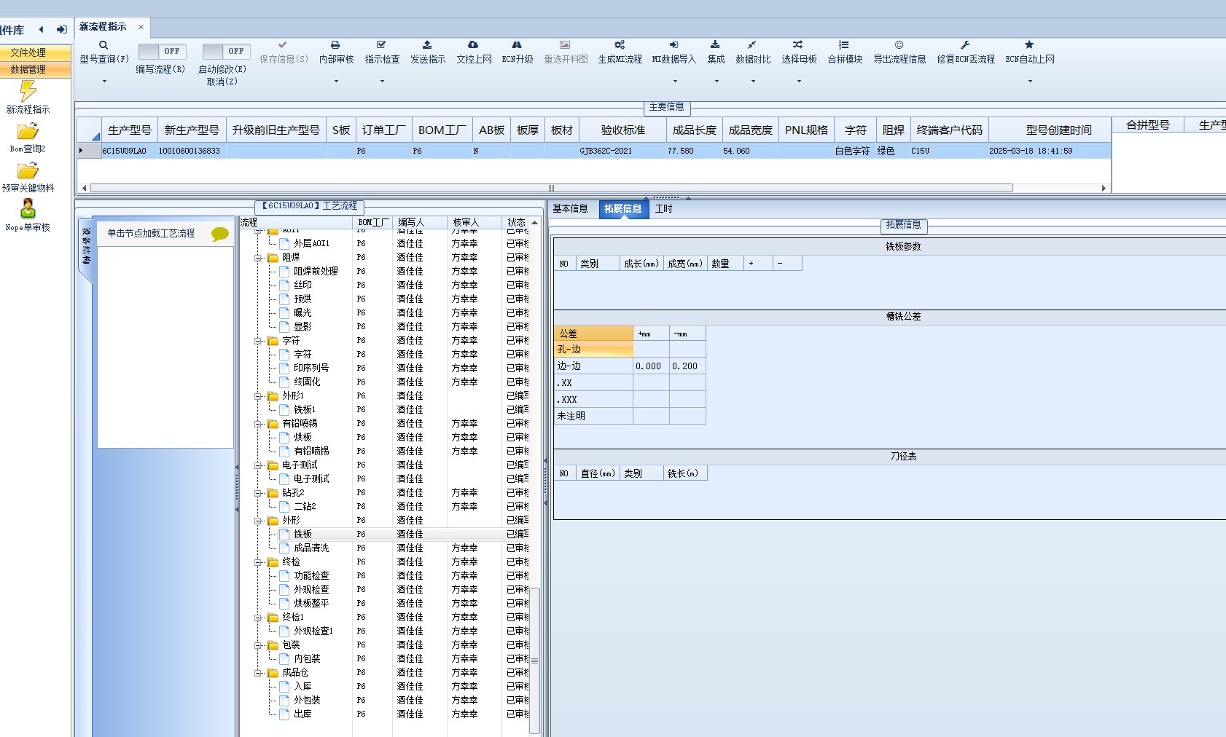Open dropdown arrow under 选择母板
The height and width of the screenshot is (737, 1226).
click(799, 81)
